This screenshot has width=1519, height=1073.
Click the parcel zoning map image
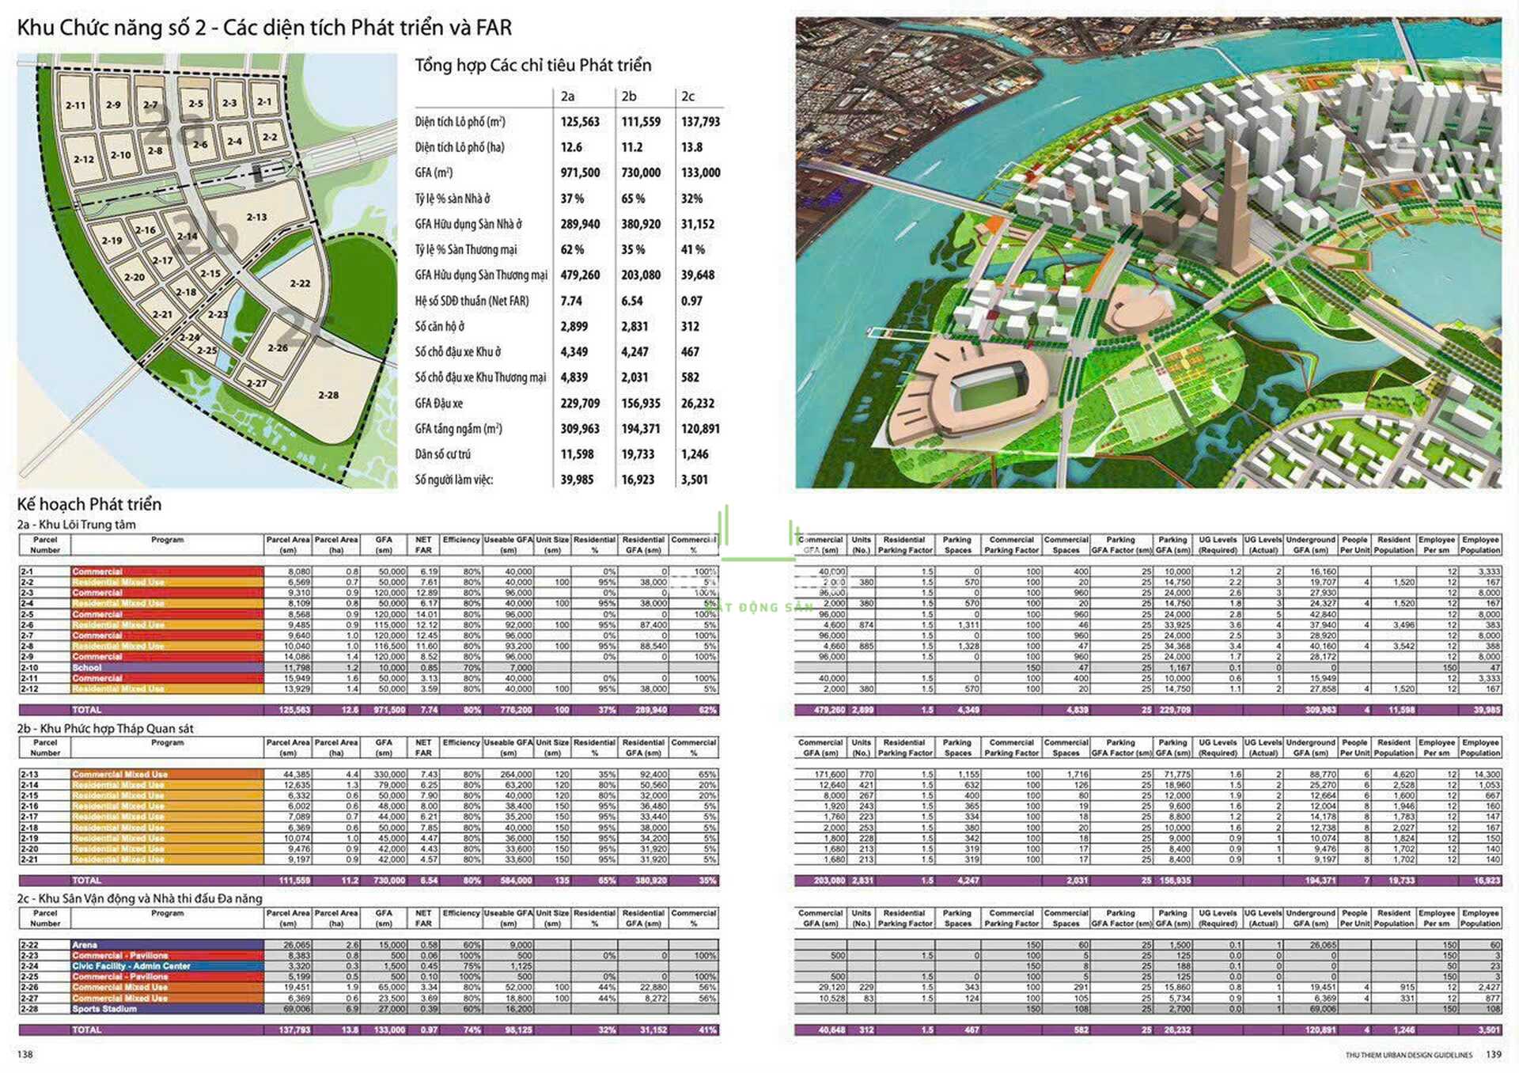pyautogui.click(x=207, y=271)
